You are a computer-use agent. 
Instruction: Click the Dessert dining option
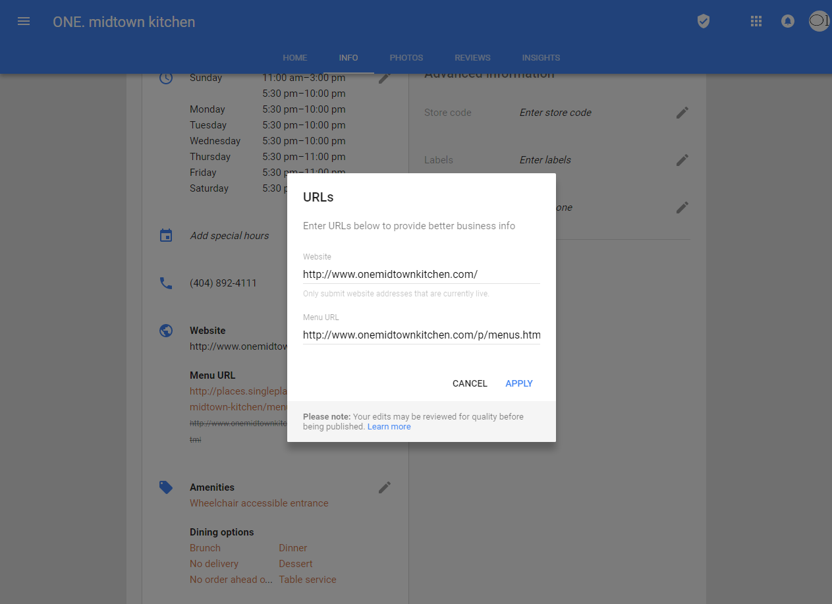click(296, 564)
